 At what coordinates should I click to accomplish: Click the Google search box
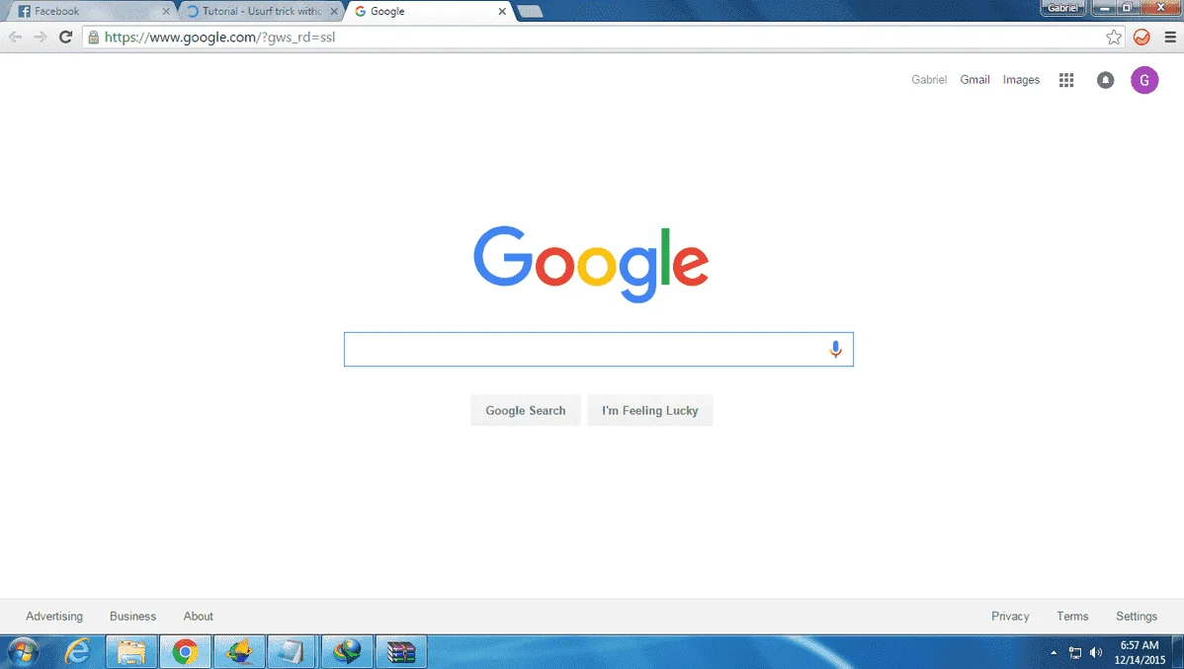(598, 349)
